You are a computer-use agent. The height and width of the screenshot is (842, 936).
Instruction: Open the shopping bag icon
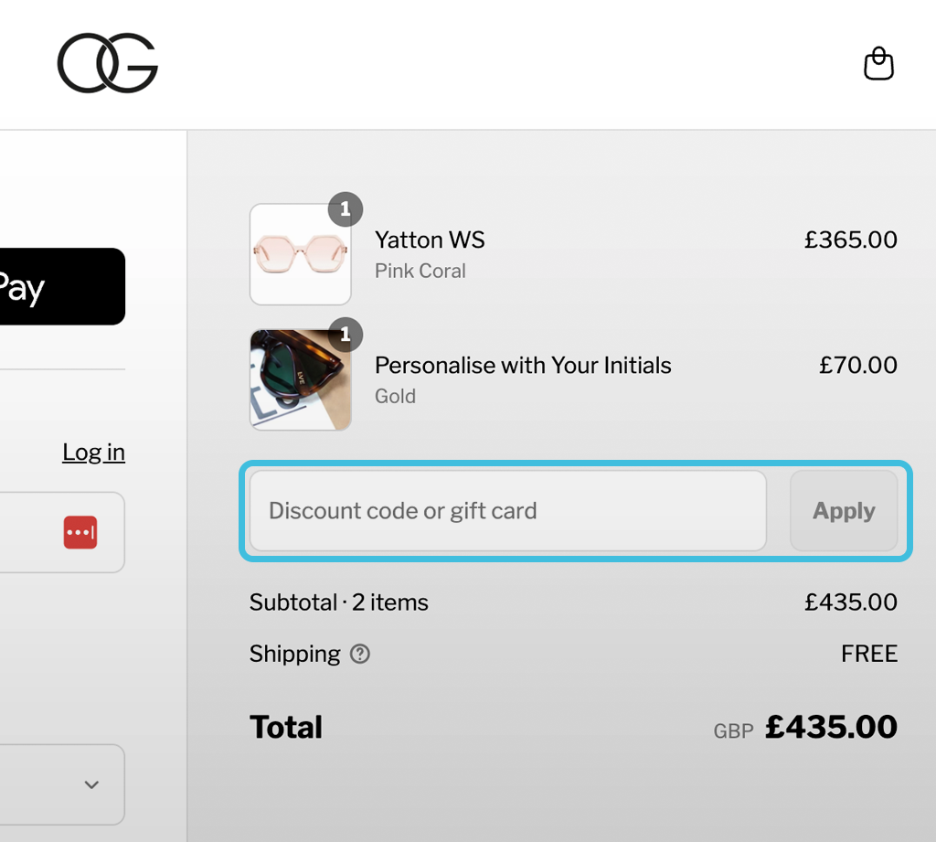click(878, 64)
